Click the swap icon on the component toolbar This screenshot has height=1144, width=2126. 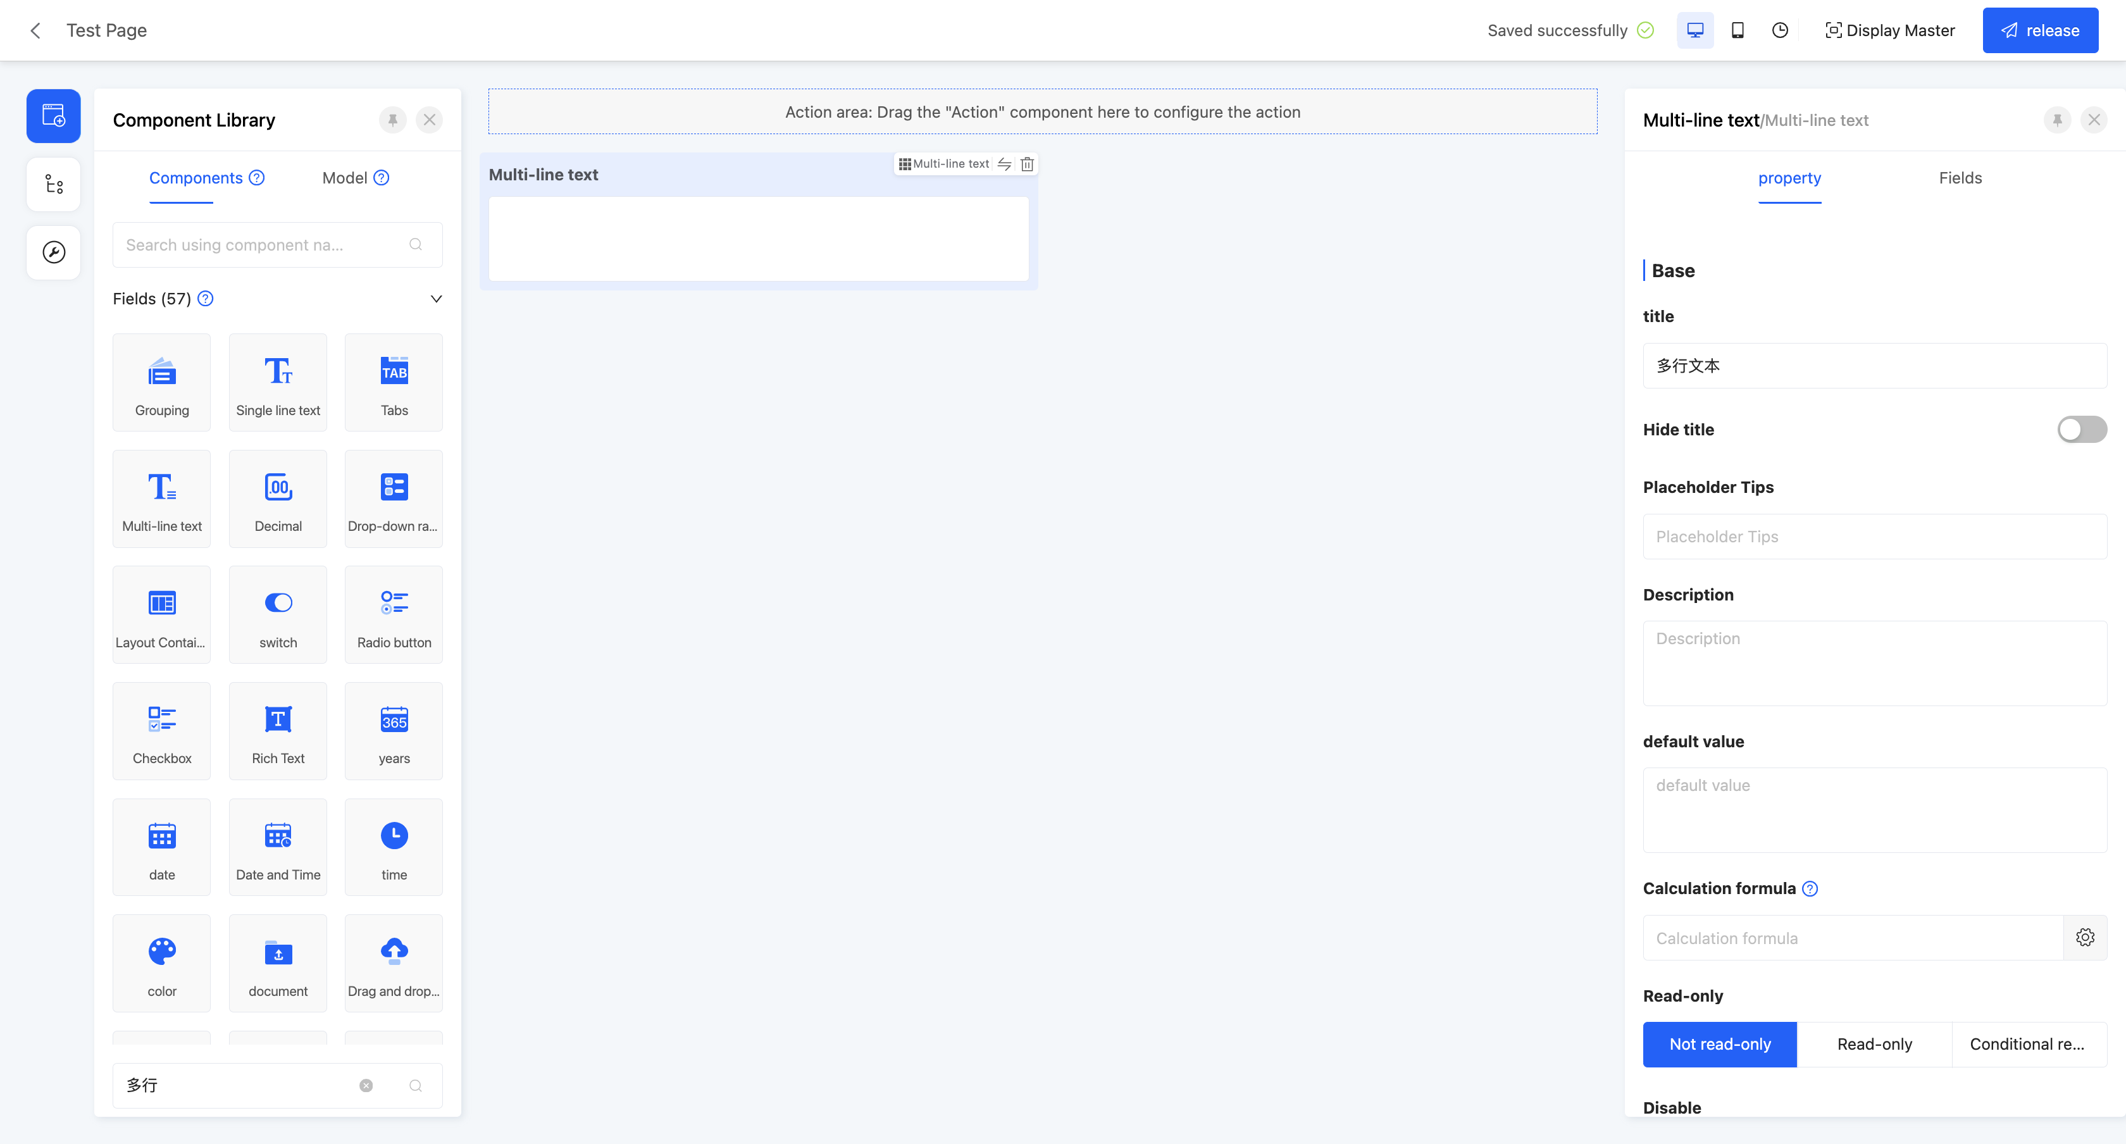click(1004, 163)
